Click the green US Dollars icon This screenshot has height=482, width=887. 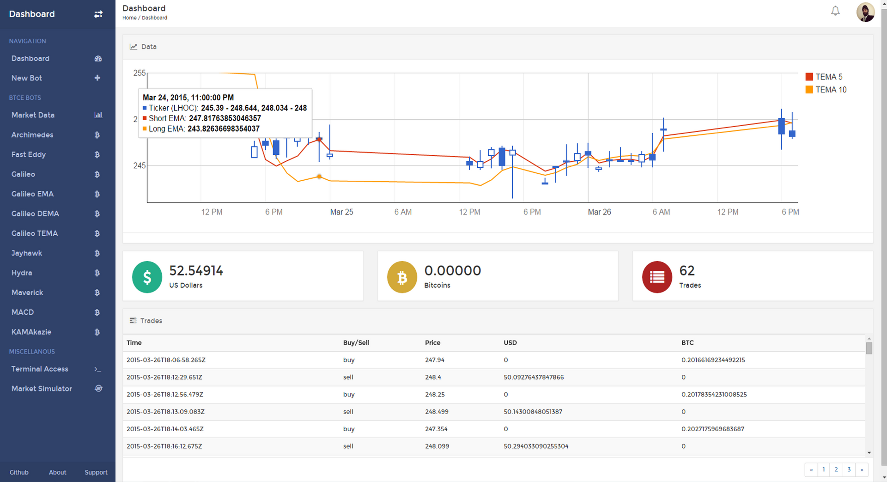pyautogui.click(x=147, y=277)
